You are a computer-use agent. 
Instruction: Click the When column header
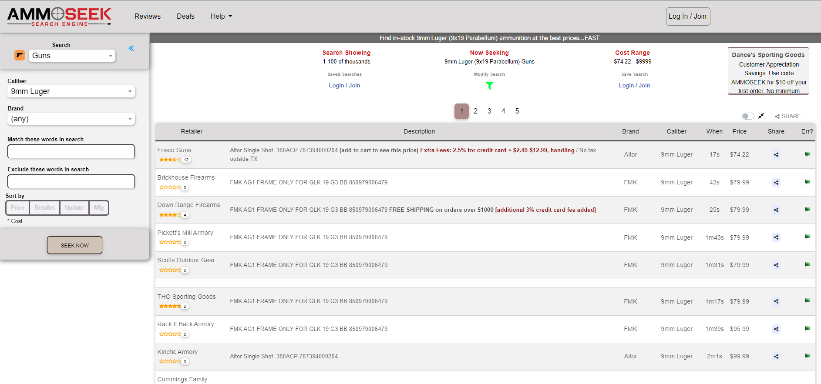tap(714, 131)
